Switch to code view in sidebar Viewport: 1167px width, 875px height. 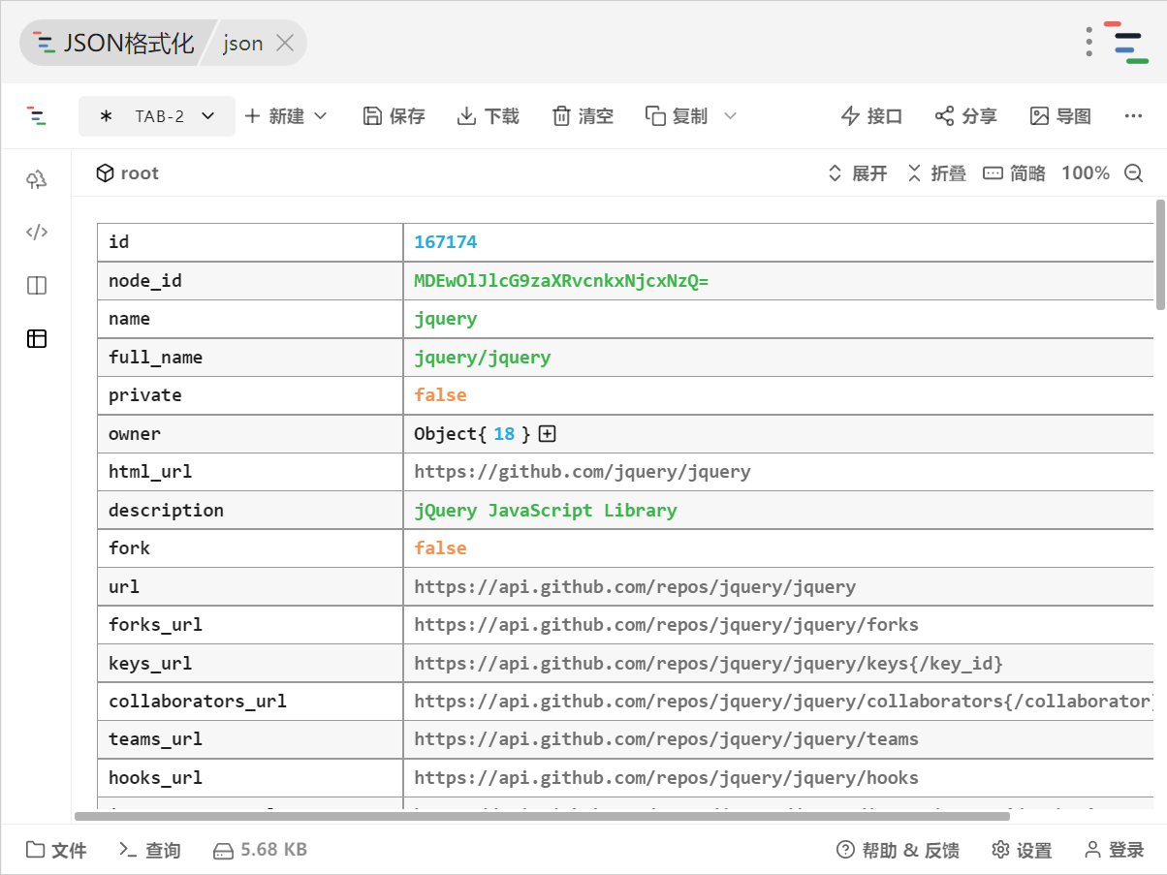37,233
